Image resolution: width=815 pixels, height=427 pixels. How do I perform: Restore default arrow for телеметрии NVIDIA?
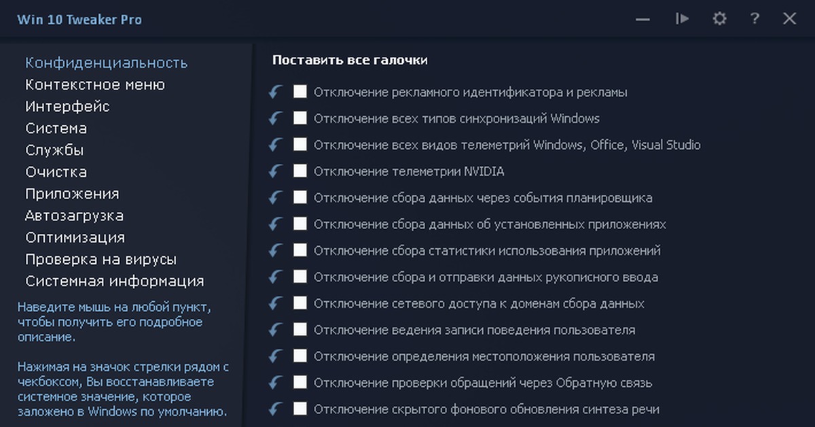[275, 171]
